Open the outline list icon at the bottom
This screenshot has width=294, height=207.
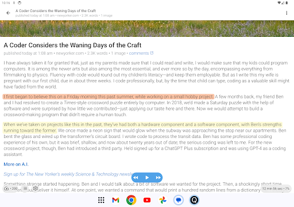click(25, 189)
